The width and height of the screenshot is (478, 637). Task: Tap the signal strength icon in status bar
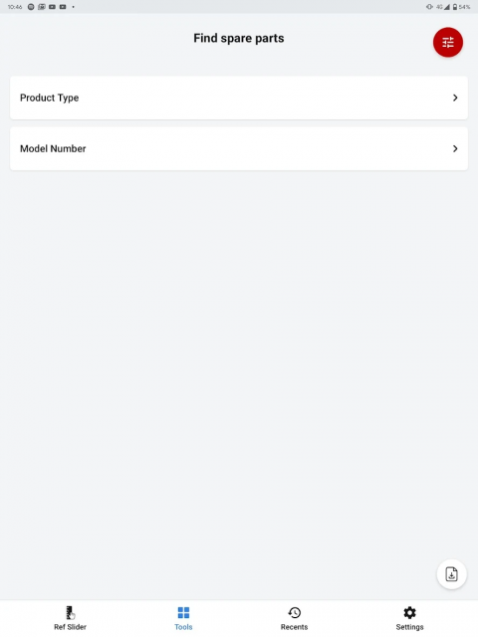tap(447, 7)
